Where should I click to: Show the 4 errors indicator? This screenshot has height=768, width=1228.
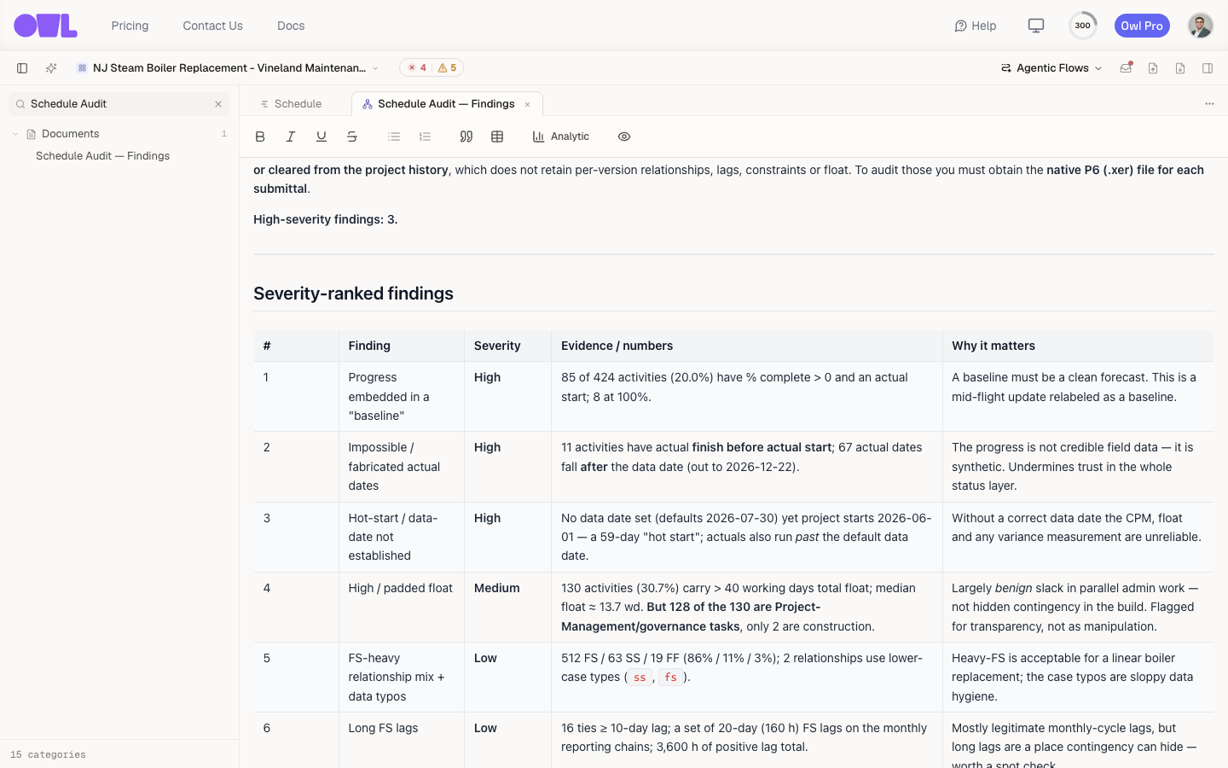point(417,68)
